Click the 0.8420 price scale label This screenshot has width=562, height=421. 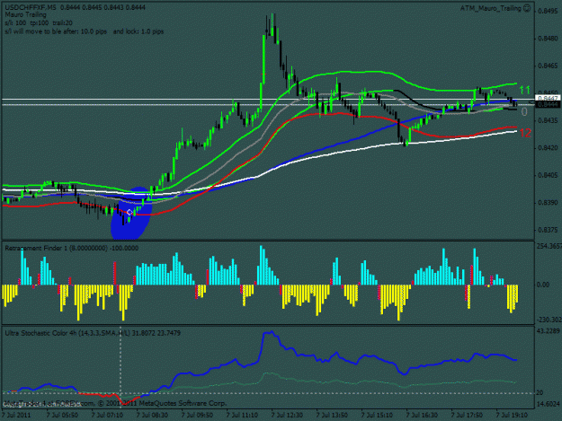[x=548, y=148]
